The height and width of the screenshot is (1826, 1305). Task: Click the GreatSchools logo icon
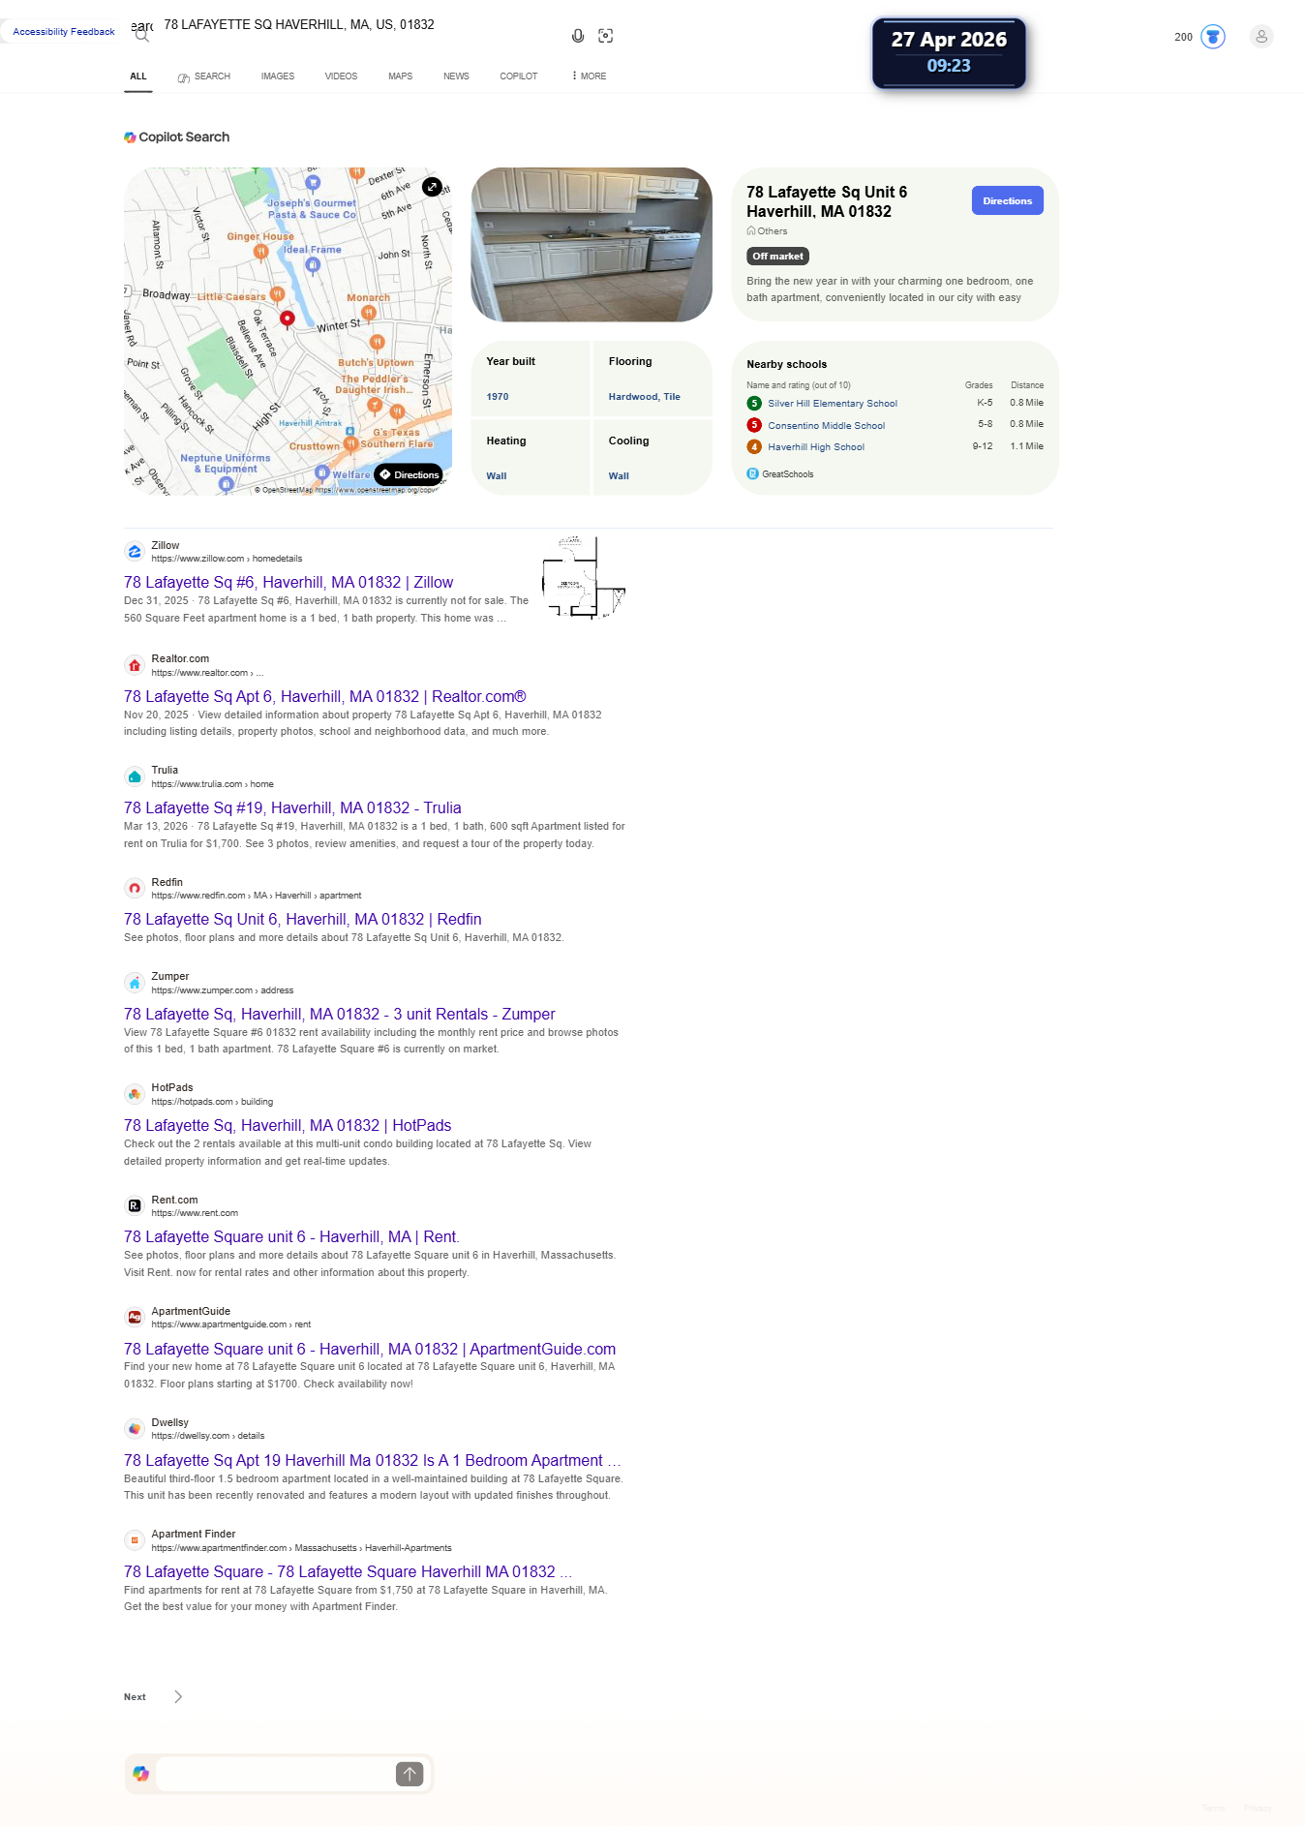(752, 473)
